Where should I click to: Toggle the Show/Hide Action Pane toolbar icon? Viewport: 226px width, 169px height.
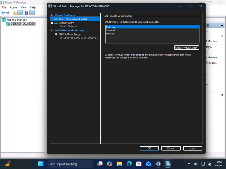[32, 13]
